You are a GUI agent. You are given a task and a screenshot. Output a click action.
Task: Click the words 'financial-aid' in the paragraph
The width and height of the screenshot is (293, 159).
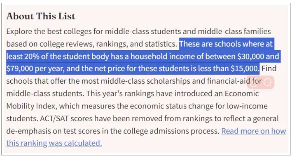pos(228,81)
